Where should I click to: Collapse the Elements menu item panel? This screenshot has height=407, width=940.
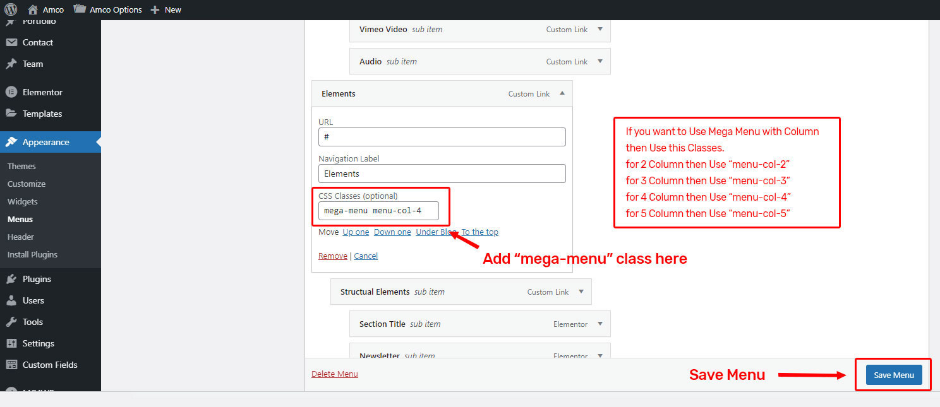(x=562, y=93)
